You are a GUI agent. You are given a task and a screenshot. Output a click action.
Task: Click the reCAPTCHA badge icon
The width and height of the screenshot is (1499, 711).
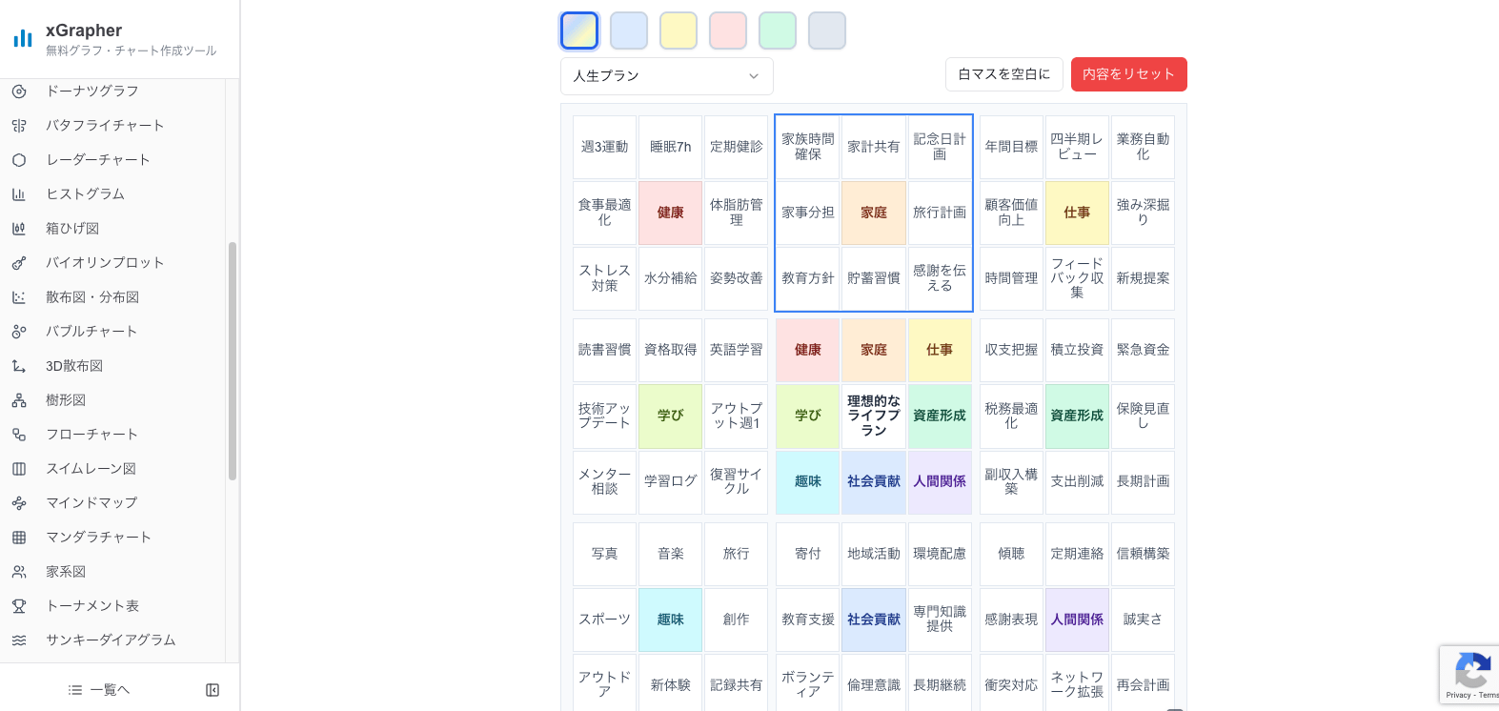(1472, 670)
